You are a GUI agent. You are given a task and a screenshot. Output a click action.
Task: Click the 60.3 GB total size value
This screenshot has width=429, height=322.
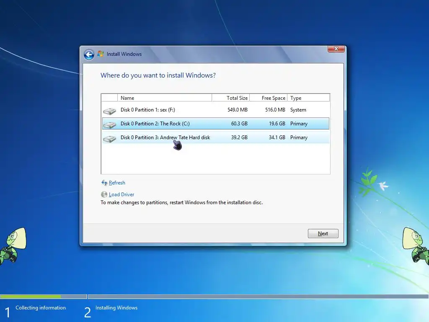point(239,124)
